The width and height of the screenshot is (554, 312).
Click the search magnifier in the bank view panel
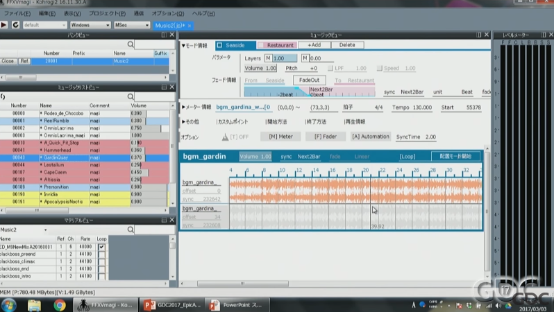tap(131, 44)
